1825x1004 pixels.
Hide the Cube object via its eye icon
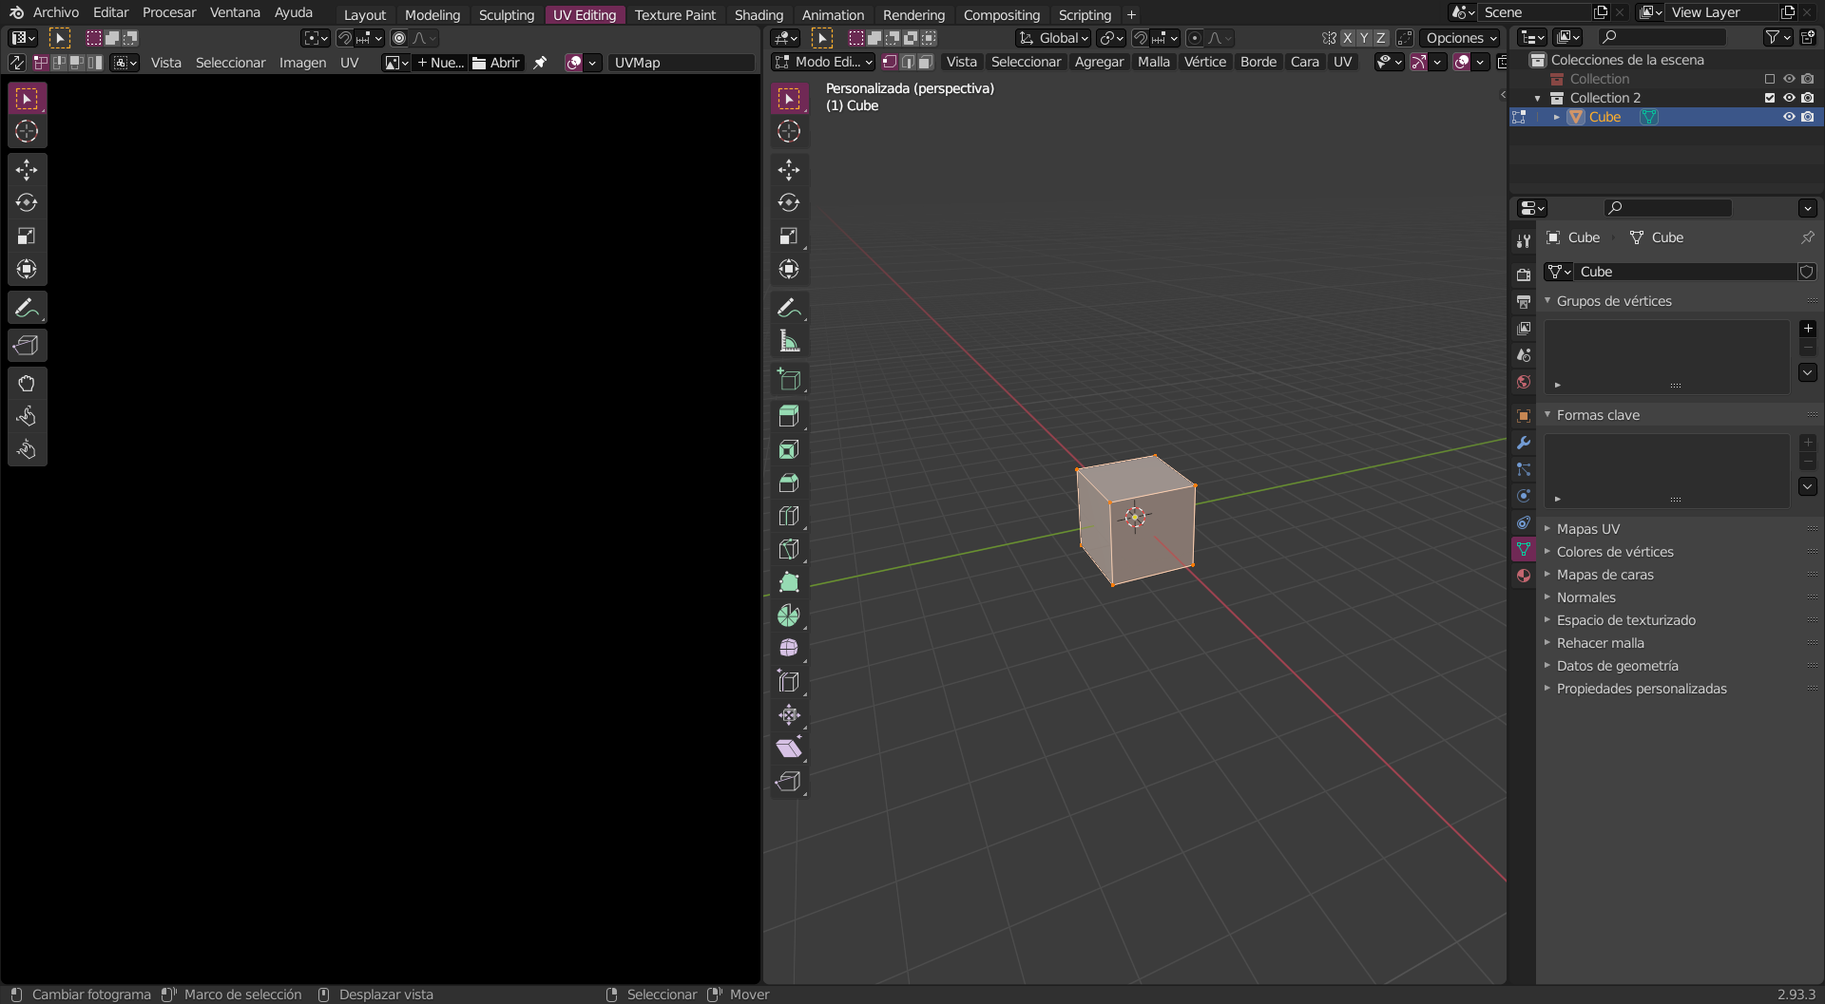coord(1789,117)
